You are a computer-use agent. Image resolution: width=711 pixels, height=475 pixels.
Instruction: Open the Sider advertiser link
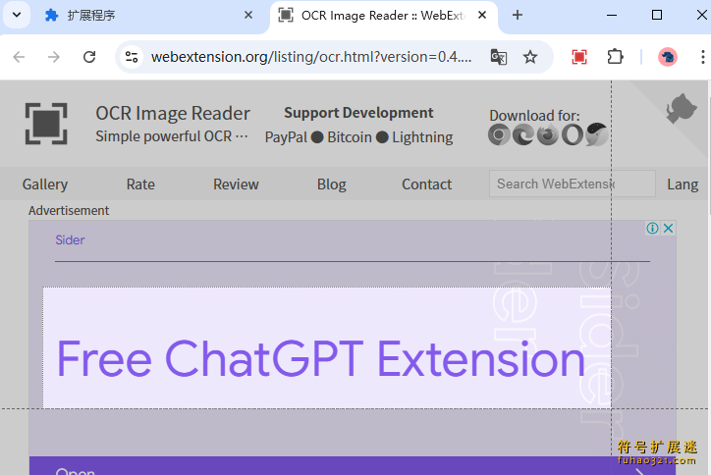pos(70,239)
